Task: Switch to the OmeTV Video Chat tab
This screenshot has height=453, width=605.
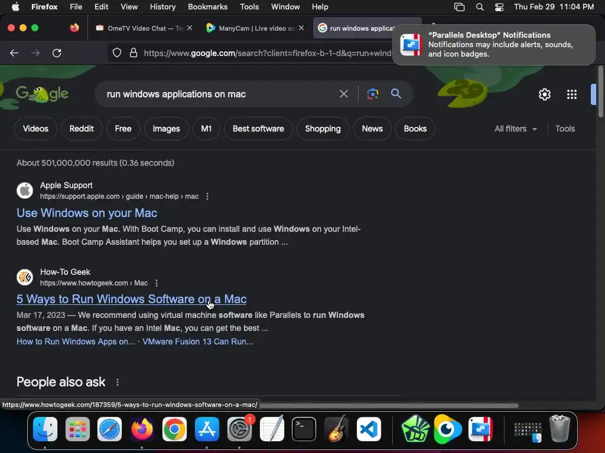Action: click(144, 28)
